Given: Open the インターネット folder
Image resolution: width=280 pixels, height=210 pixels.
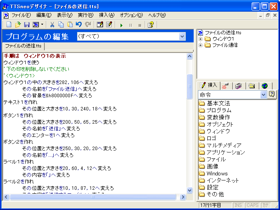Looking at the screenshot, I should point(219,180).
